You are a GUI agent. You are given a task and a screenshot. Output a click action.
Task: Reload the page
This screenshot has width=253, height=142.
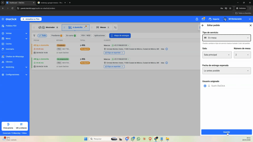point(12,8)
